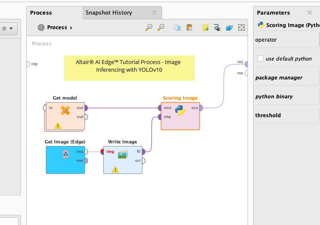320x225 pixels.
Task: Click the zoom out magnifier icon
Action: point(161,27)
